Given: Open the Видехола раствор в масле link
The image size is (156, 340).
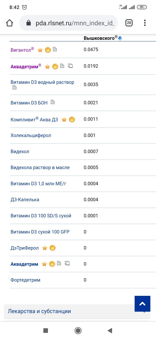Looking at the screenshot, I should (40, 168).
